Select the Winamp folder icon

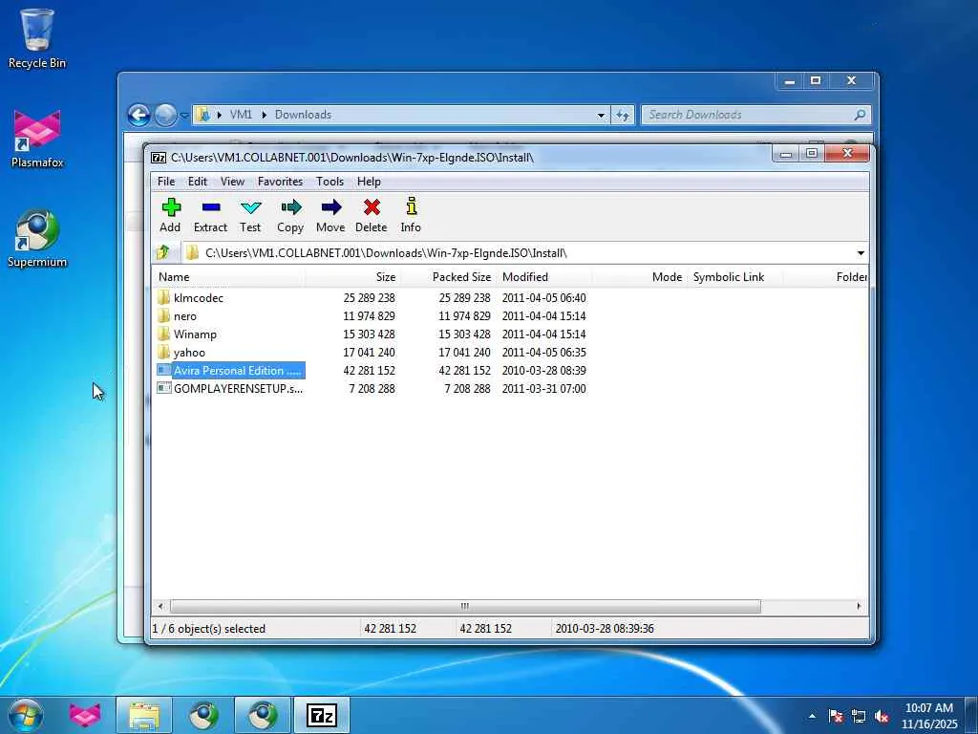click(x=163, y=334)
